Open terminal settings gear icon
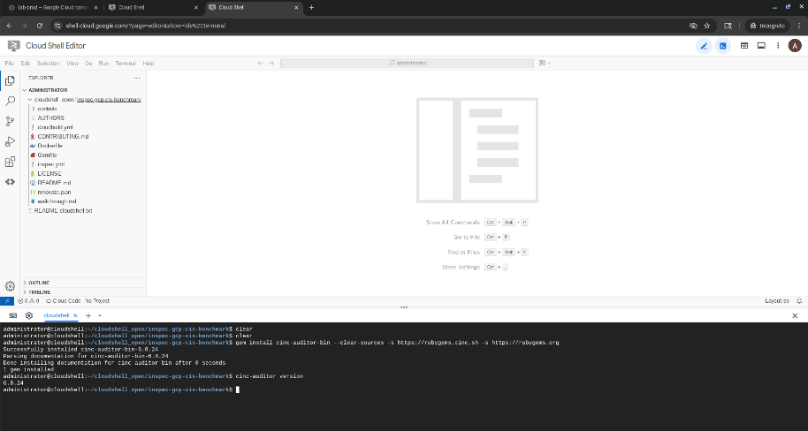 point(29,315)
